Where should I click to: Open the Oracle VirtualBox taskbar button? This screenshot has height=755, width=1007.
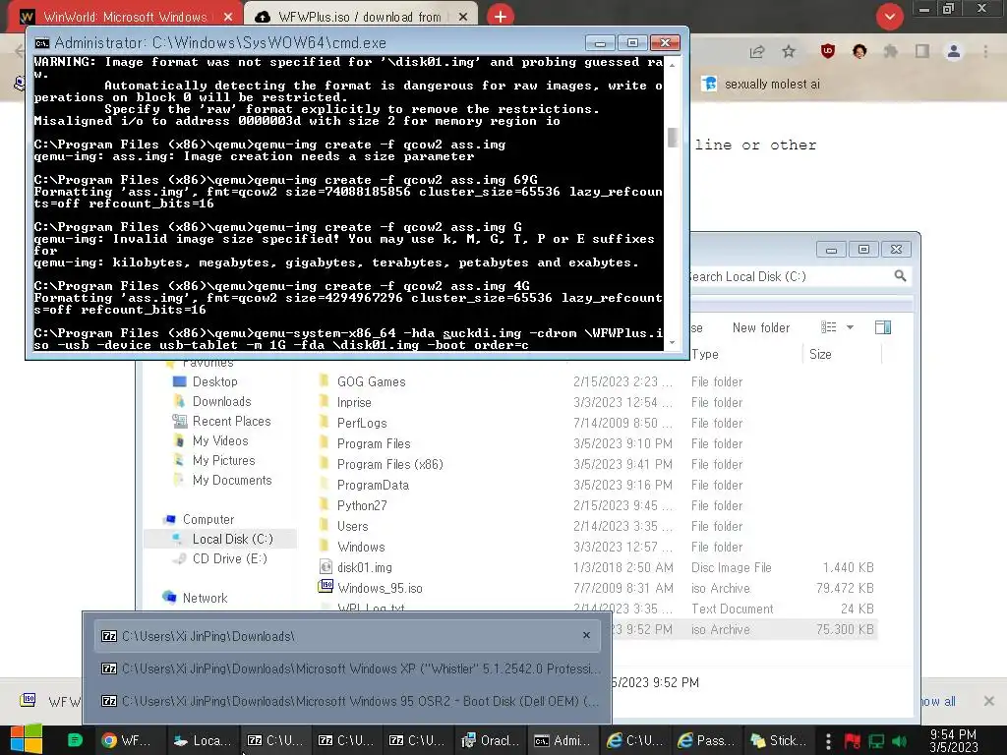pyautogui.click(x=492, y=740)
